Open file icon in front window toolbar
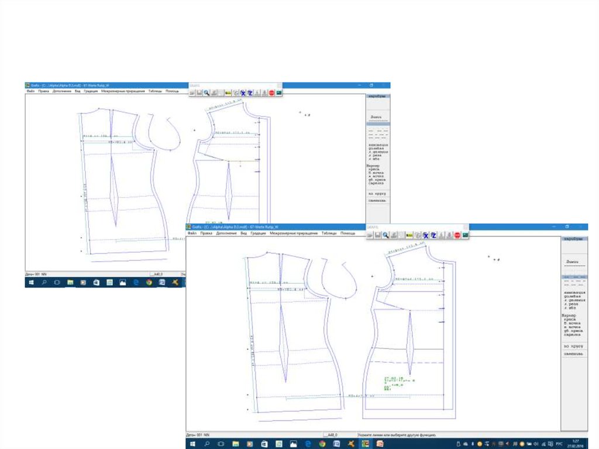This screenshot has height=449, width=599. (370, 235)
